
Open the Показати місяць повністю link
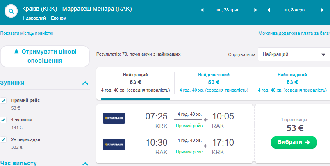27,34
